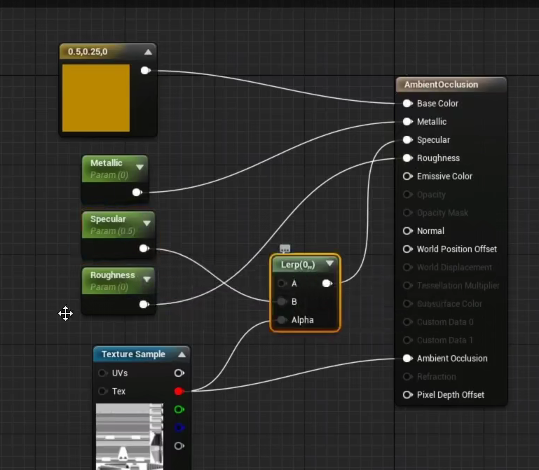Select the AmbientOcclusion material node title
The height and width of the screenshot is (470, 539).
(x=441, y=85)
